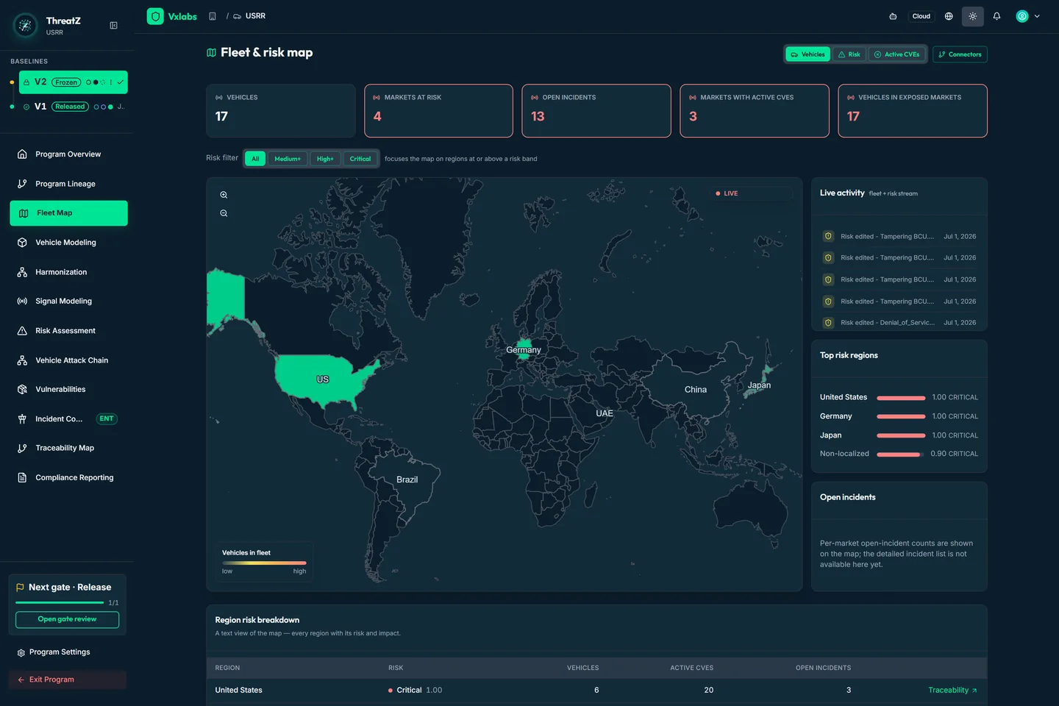Screen dimensions: 1059x706
Task: Set risk filter to All
Action: [x=255, y=159]
